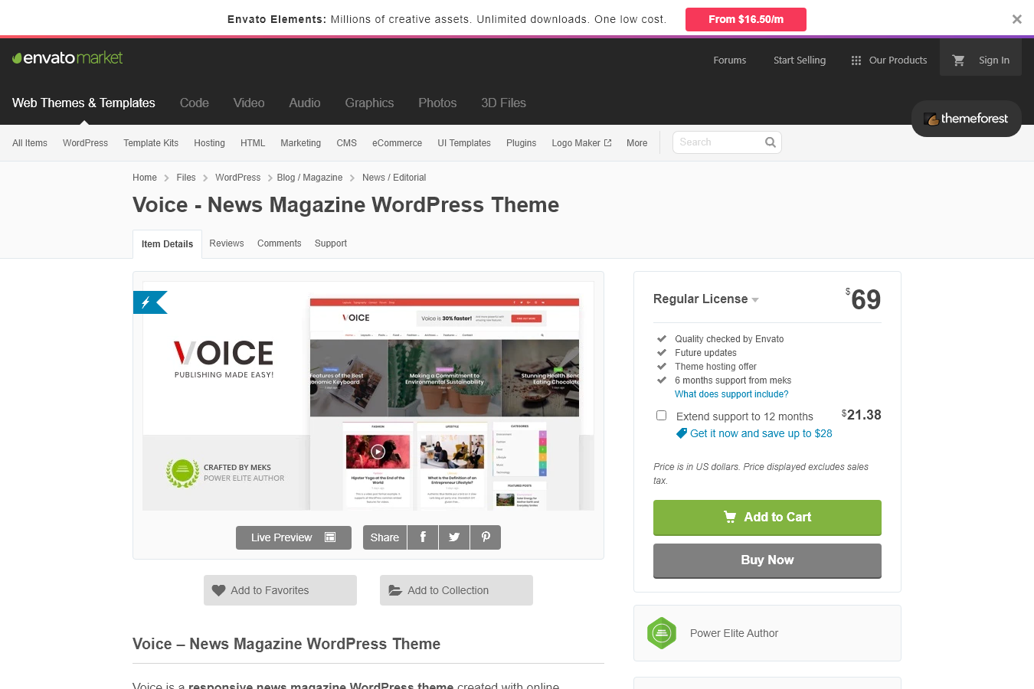This screenshot has height=689, width=1034.
Task: Click the Power Elite Author hexagon badge
Action: [662, 633]
